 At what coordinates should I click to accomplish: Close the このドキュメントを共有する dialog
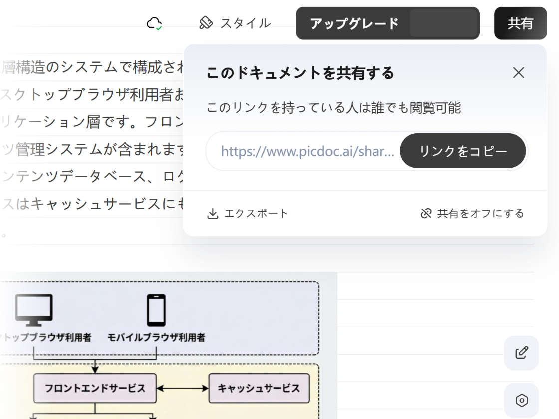518,73
